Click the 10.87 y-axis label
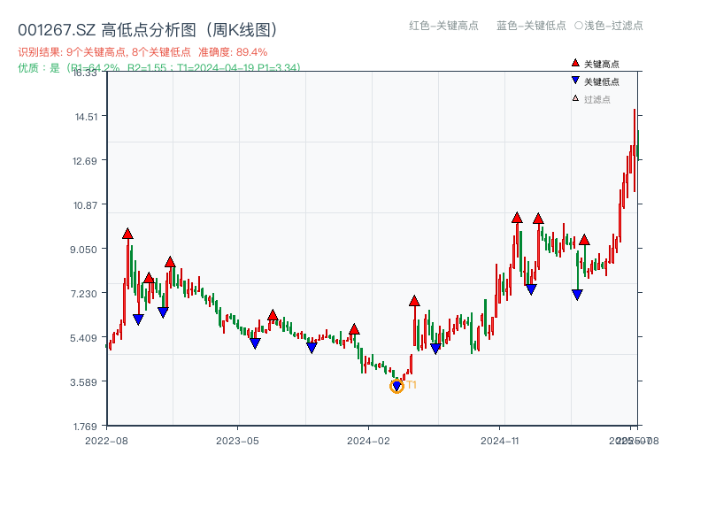The height and width of the screenshot is (531, 708). tap(85, 205)
